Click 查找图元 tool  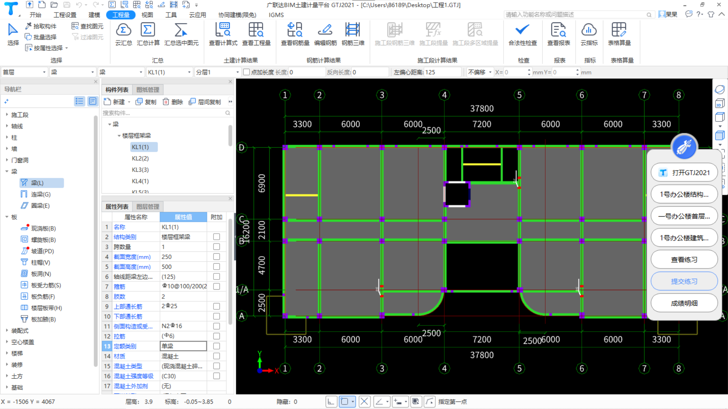point(88,26)
